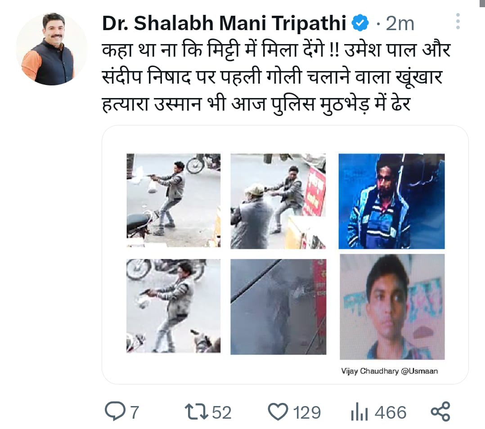View tweet analytics bar chart icon
The image size is (485, 429).
click(359, 412)
